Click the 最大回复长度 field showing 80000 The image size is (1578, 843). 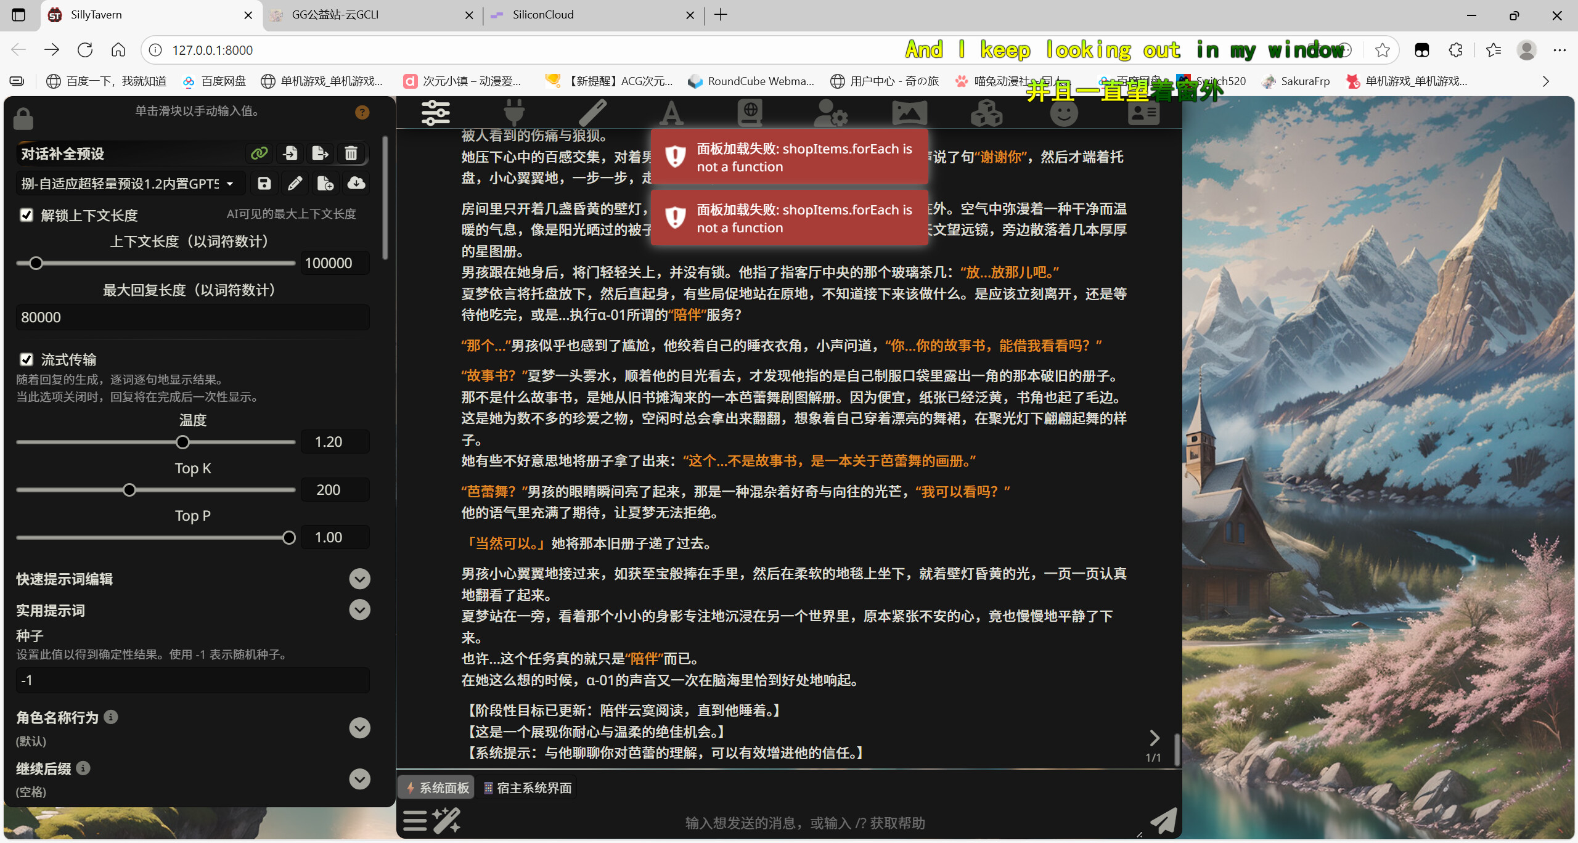[x=192, y=317]
